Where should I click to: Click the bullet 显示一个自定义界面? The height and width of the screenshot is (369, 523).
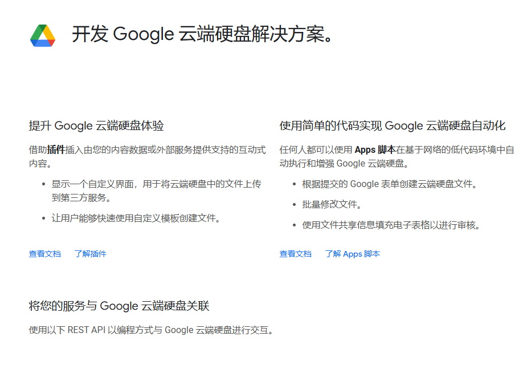click(156, 190)
